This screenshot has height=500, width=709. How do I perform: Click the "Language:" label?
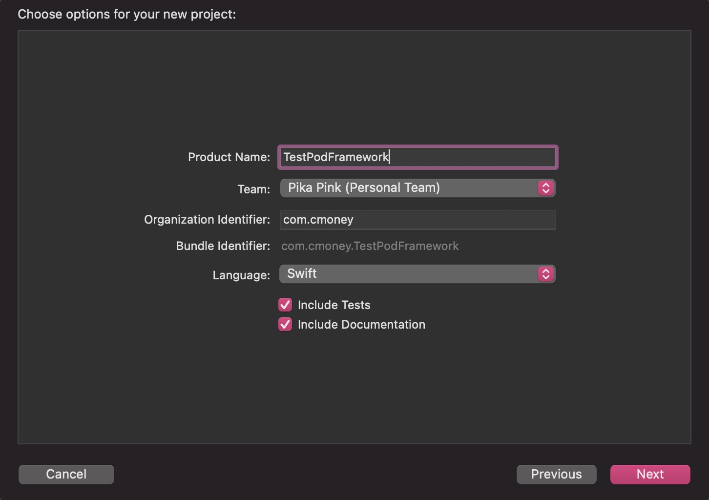pyautogui.click(x=241, y=275)
